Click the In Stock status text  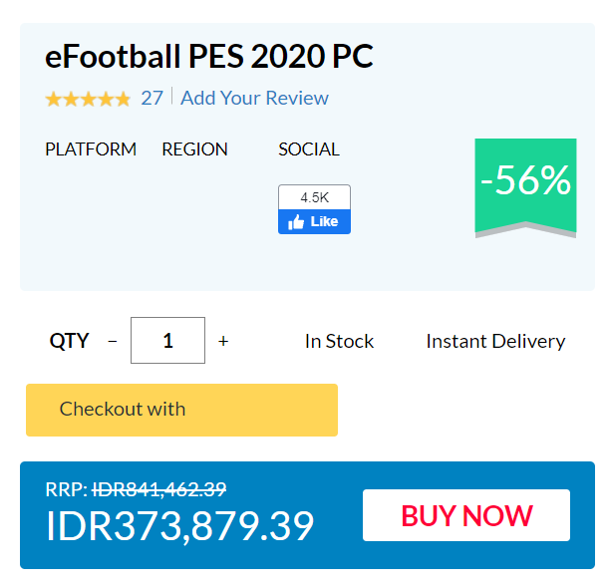(x=339, y=341)
